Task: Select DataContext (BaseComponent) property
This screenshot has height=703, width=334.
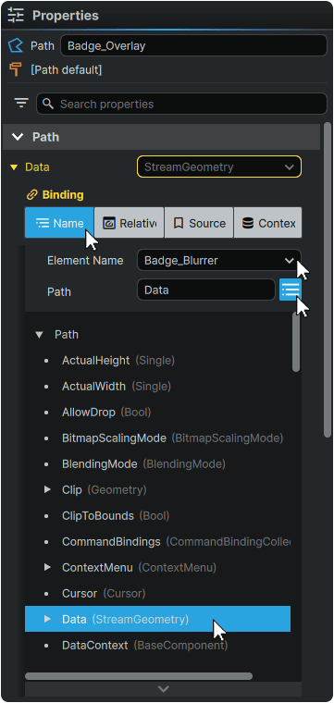Action: pos(158,645)
